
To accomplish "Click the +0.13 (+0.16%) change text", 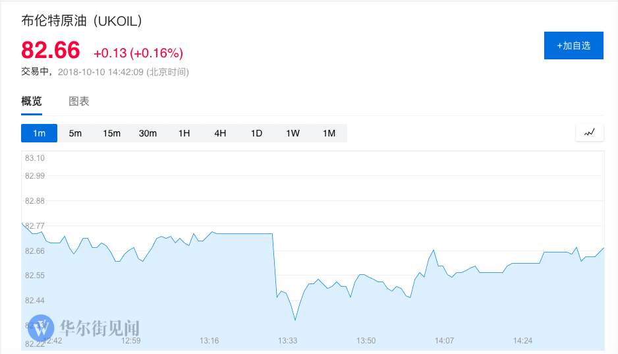I will 138,53.
